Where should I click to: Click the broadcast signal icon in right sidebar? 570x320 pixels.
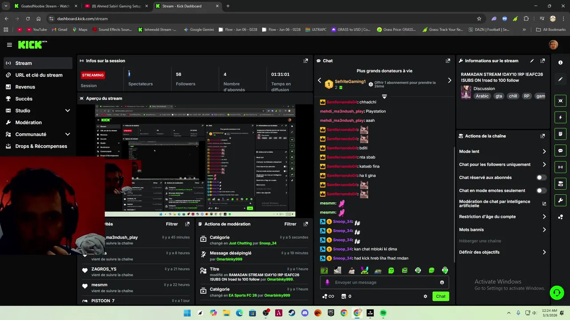click(560, 167)
